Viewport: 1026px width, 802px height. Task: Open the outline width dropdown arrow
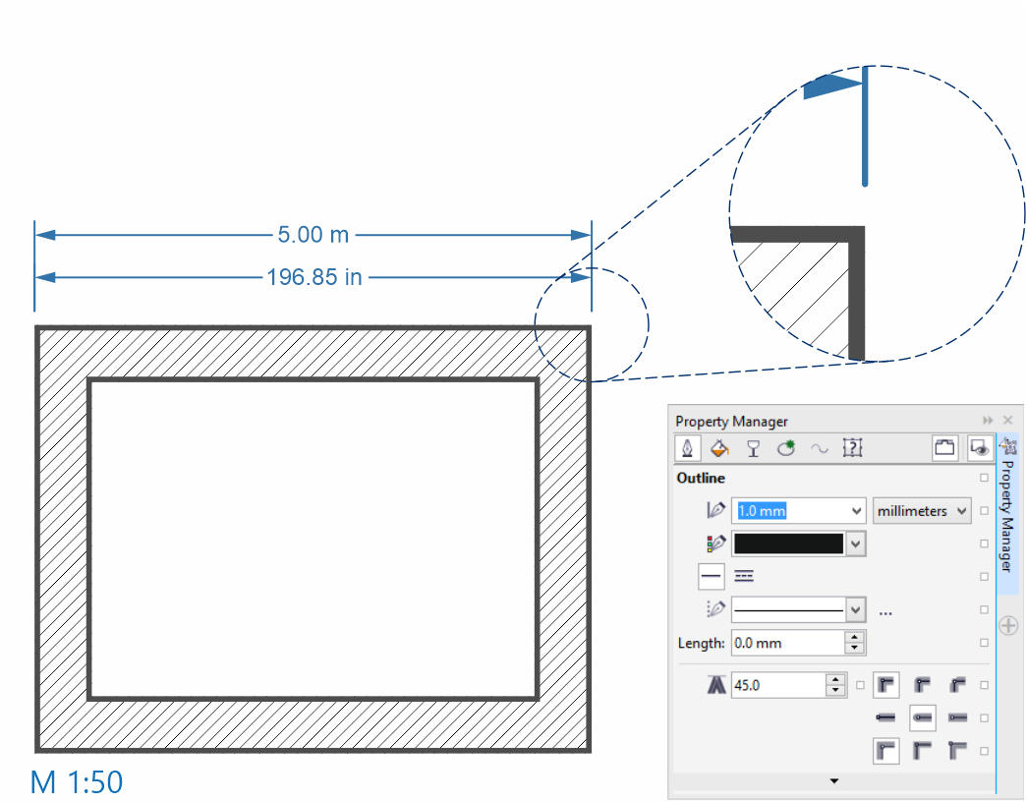857,511
